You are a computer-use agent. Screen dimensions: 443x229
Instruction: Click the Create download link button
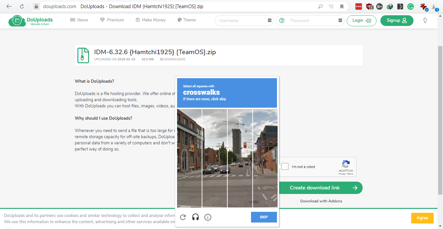(x=320, y=188)
